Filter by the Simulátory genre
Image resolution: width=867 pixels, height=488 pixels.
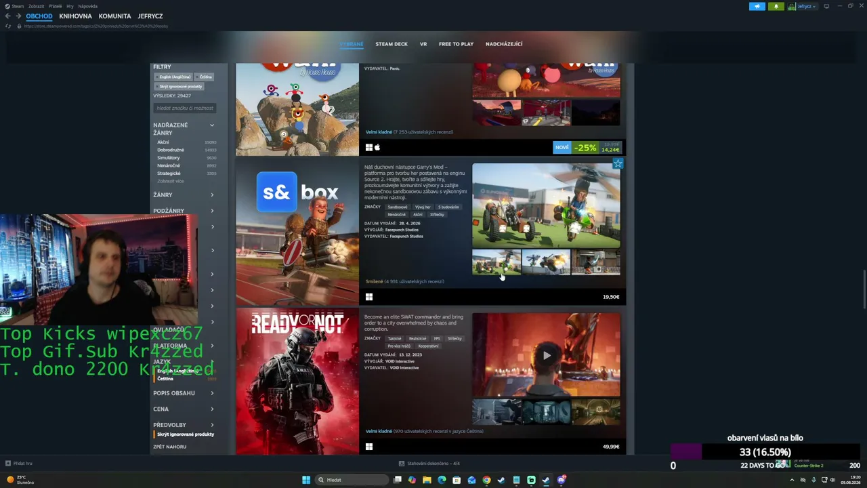click(x=169, y=158)
